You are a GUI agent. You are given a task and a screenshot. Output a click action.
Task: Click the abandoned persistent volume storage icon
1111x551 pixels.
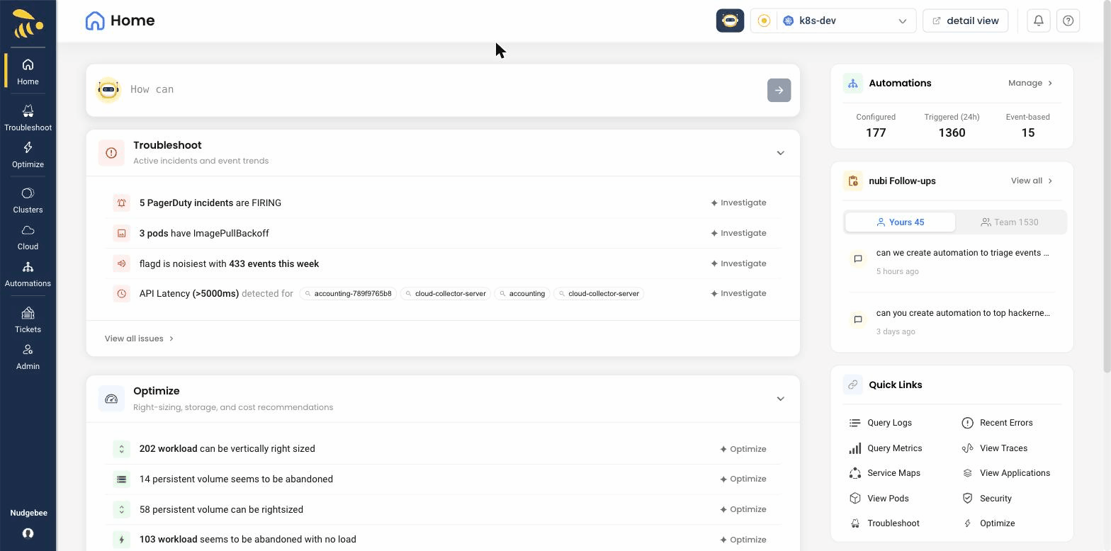point(121,479)
